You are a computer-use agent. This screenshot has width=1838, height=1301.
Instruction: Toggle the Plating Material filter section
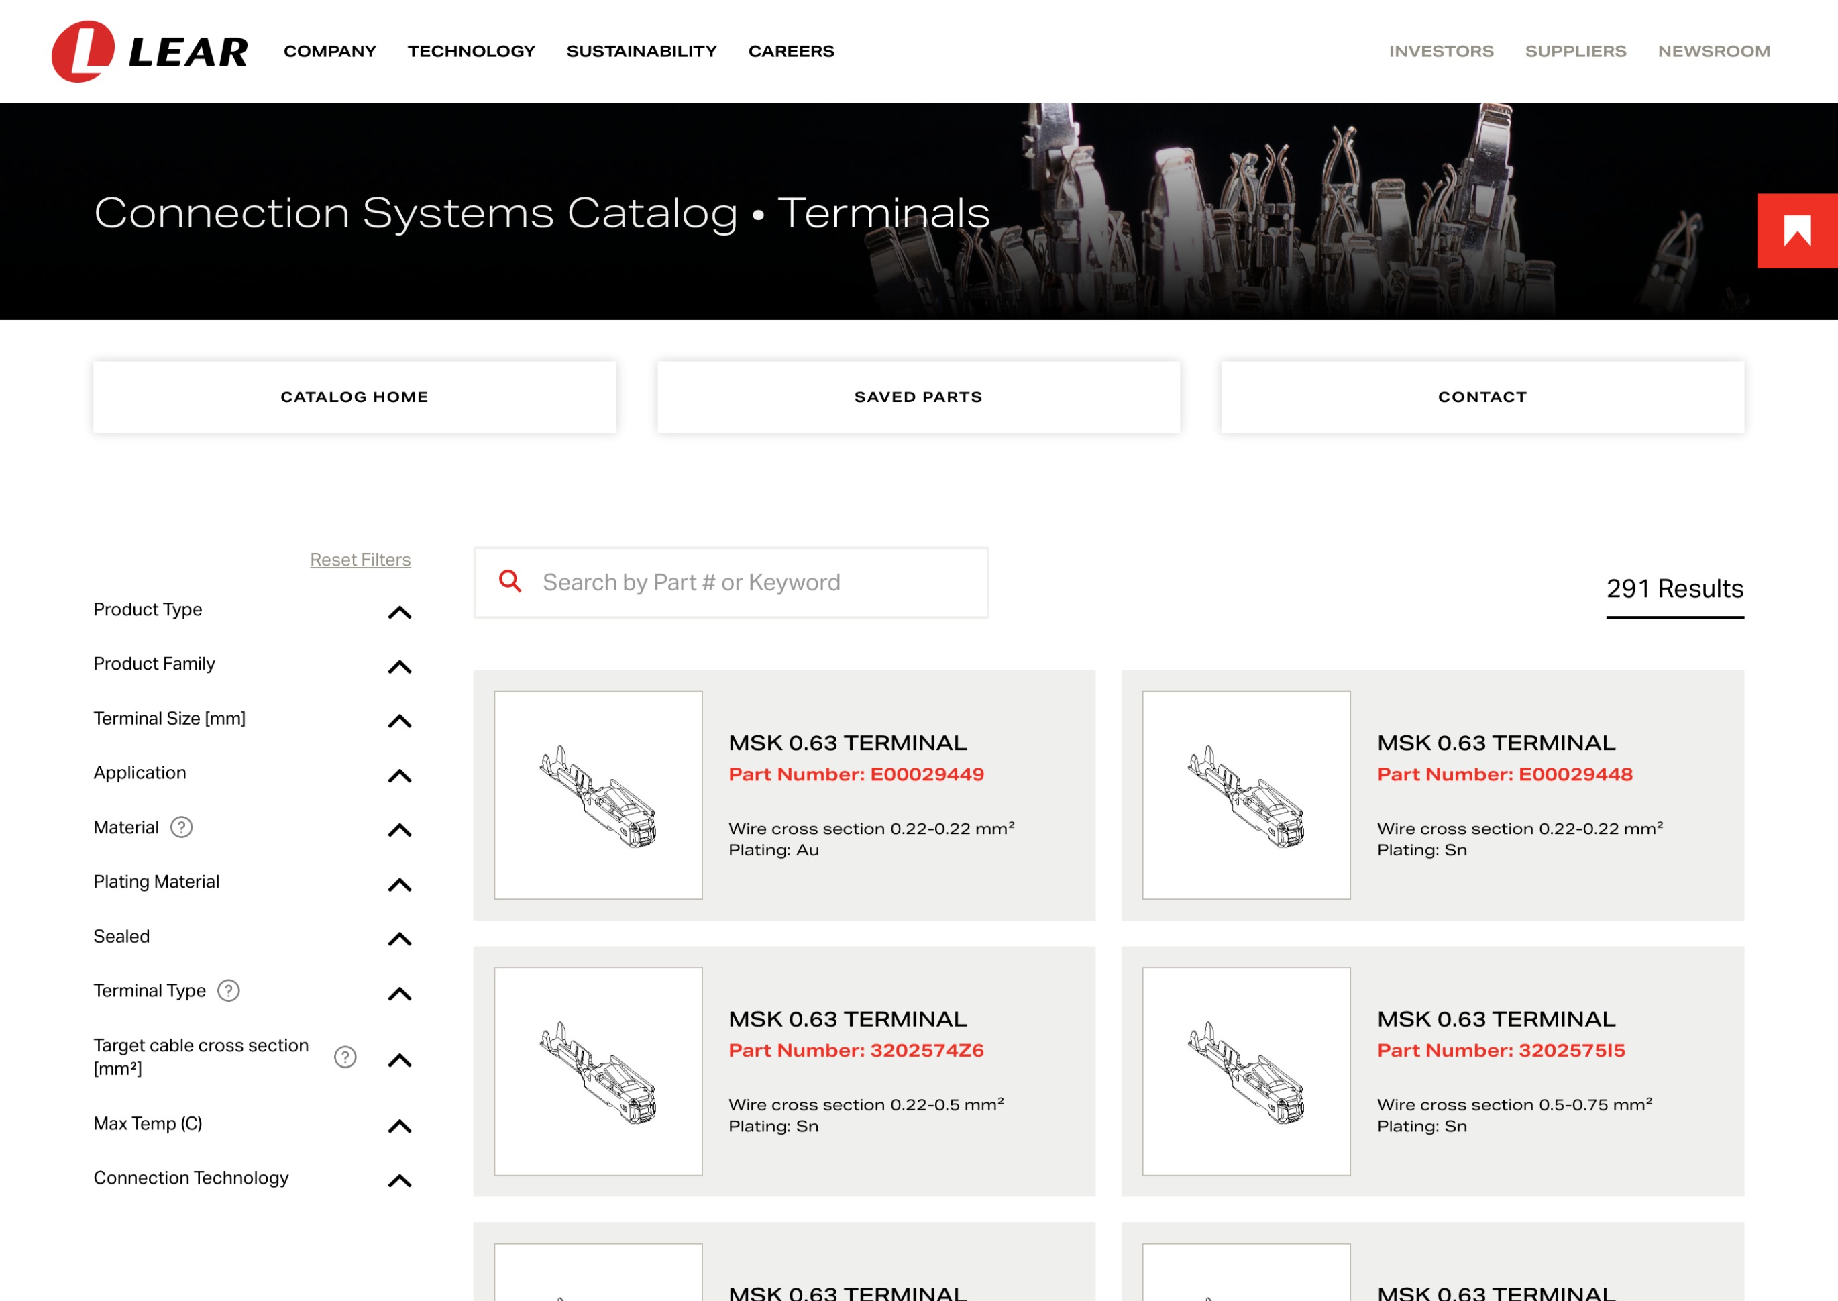tap(400, 884)
